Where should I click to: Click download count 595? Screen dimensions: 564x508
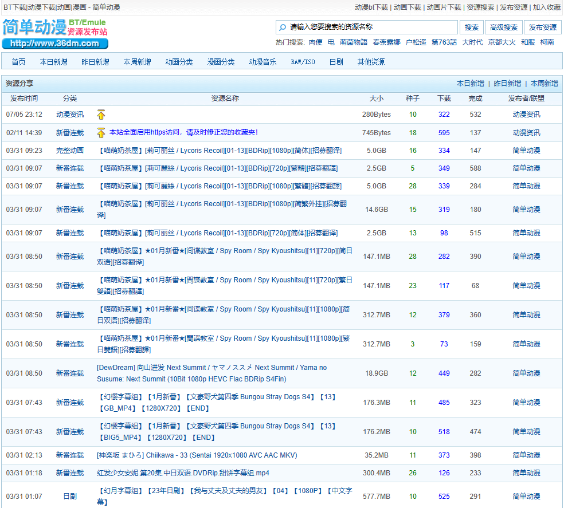pos(444,133)
